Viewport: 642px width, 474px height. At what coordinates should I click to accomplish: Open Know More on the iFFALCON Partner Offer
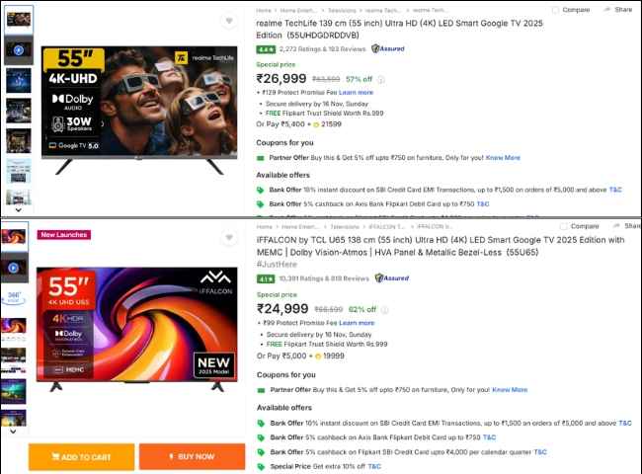click(x=509, y=389)
